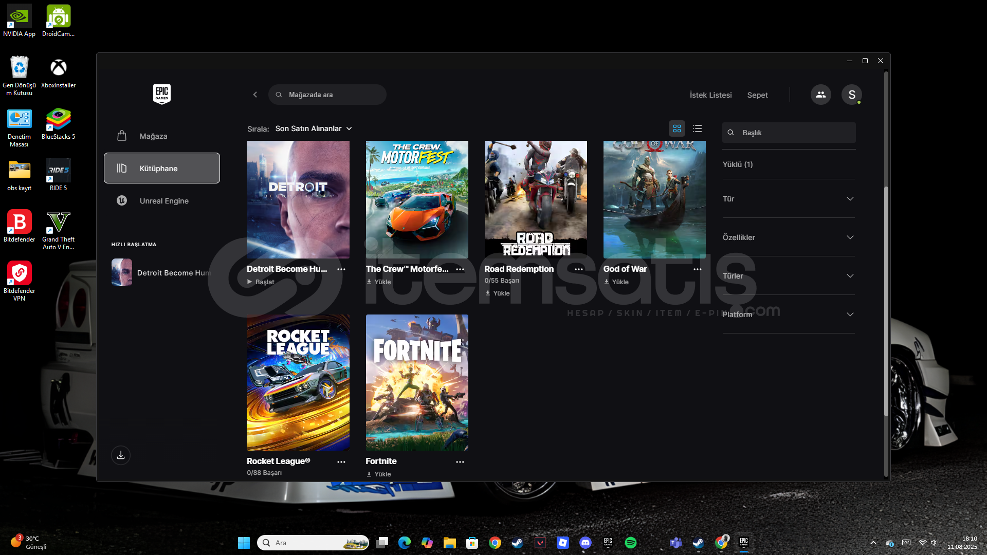Open more options for Fortnite

click(x=460, y=462)
